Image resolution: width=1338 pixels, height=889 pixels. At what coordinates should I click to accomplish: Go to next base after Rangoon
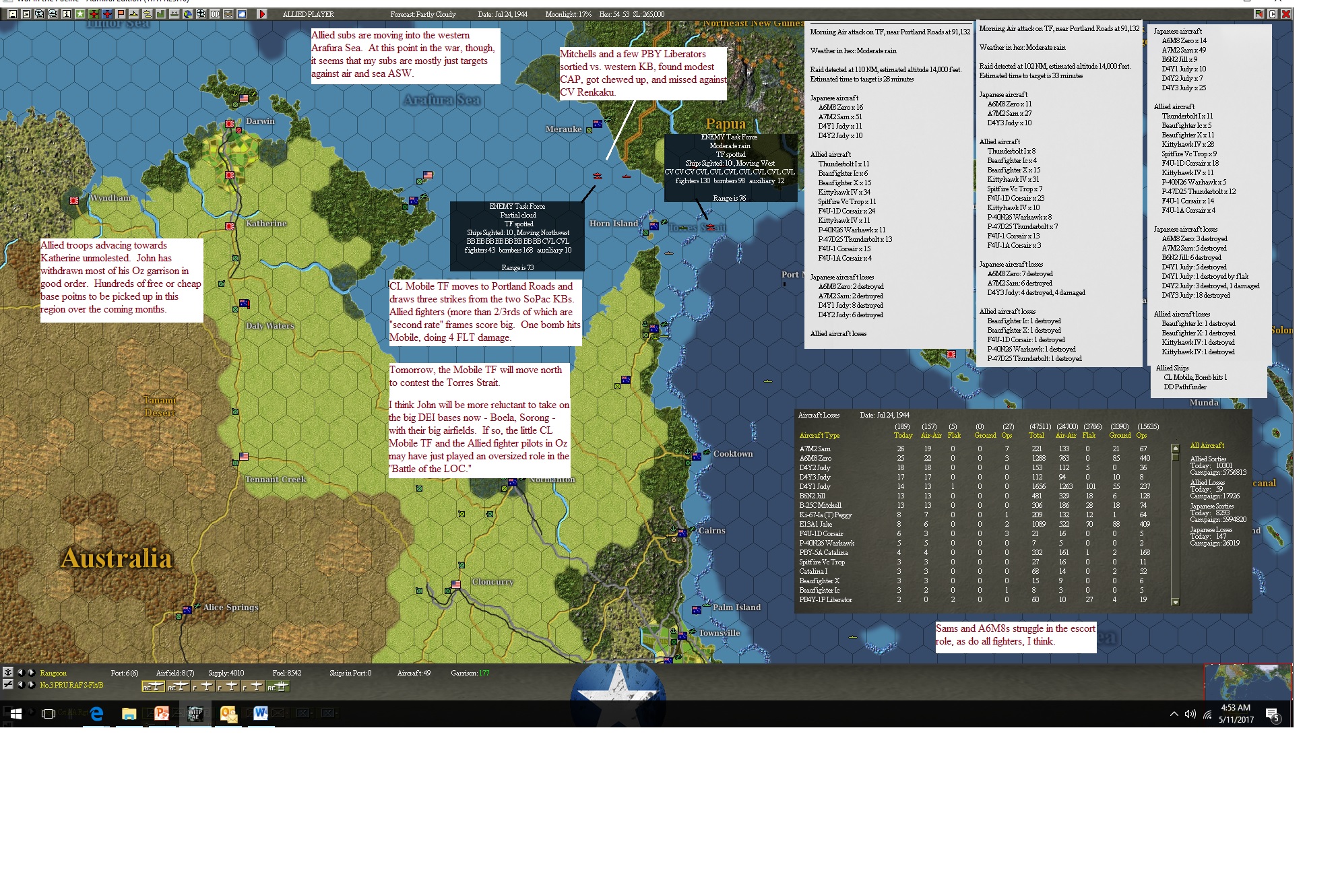click(x=31, y=672)
